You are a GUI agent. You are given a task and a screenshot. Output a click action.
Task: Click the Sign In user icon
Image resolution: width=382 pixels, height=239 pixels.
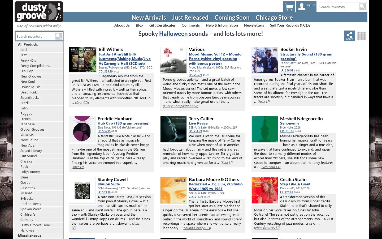306,7
